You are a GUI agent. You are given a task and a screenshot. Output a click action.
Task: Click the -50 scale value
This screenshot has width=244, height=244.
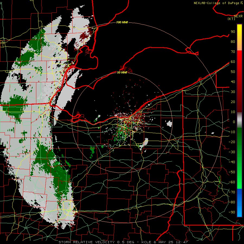point(232,172)
